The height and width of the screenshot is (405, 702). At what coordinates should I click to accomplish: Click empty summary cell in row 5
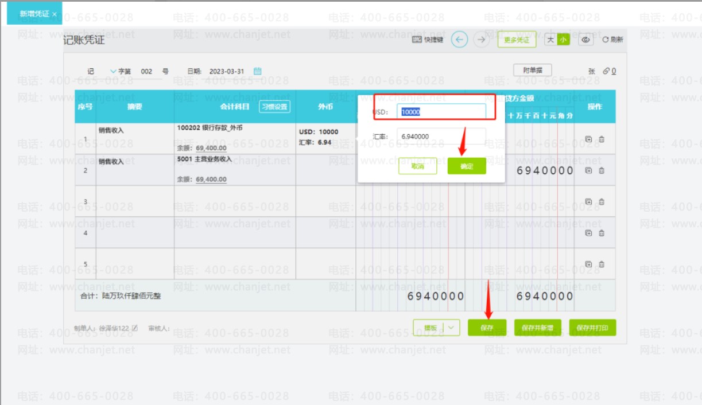pos(135,264)
